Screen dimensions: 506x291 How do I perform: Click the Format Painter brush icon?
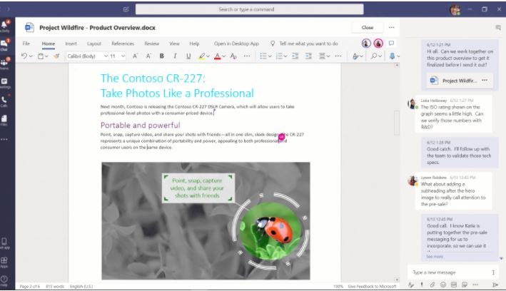pos(56,56)
